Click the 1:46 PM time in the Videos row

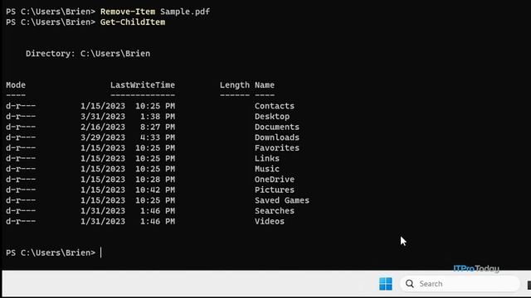click(x=158, y=221)
